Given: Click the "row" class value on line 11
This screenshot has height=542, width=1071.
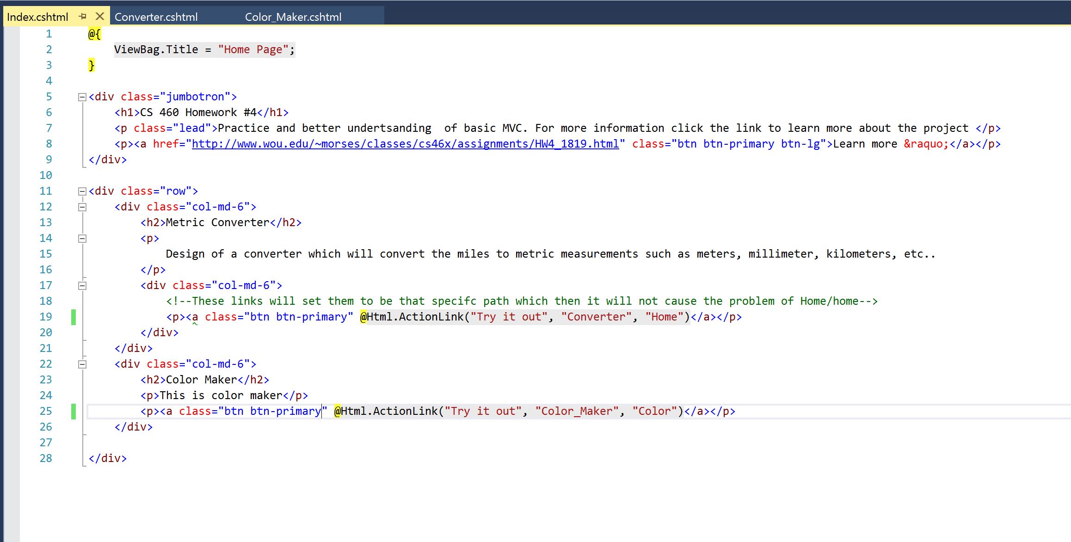Looking at the screenshot, I should click(175, 191).
